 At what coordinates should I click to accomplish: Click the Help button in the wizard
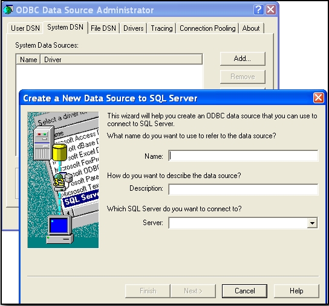coord(296,291)
